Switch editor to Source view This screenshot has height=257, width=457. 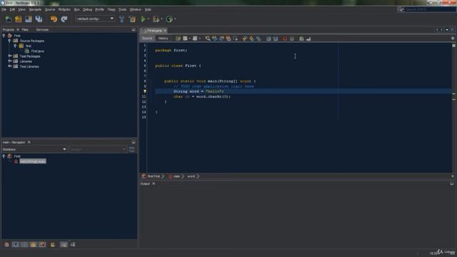pos(147,39)
